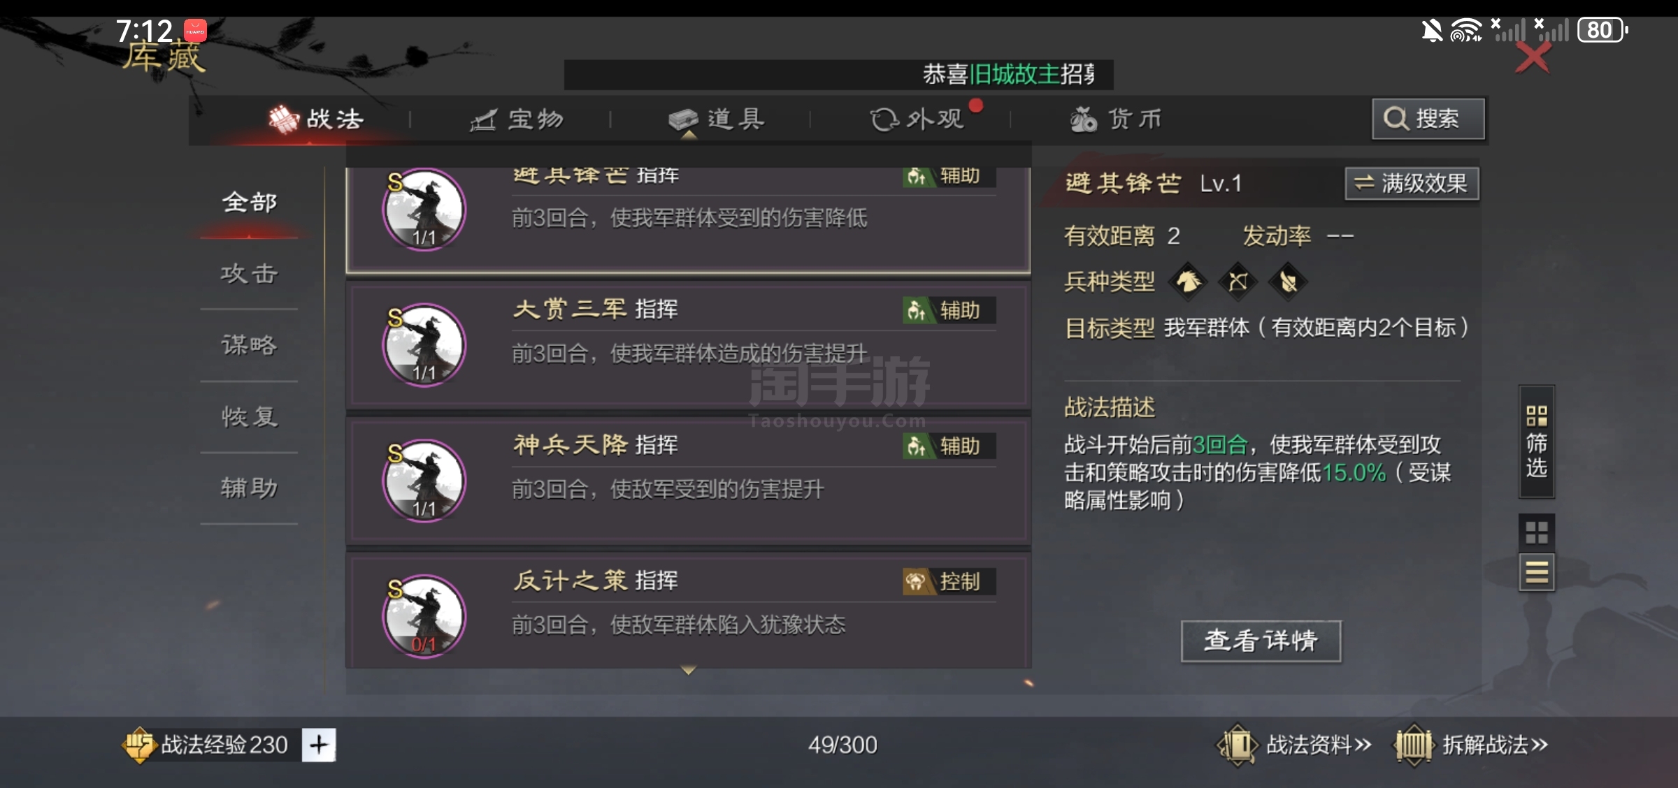
Task: Filter list by 辅助 category
Action: point(249,487)
